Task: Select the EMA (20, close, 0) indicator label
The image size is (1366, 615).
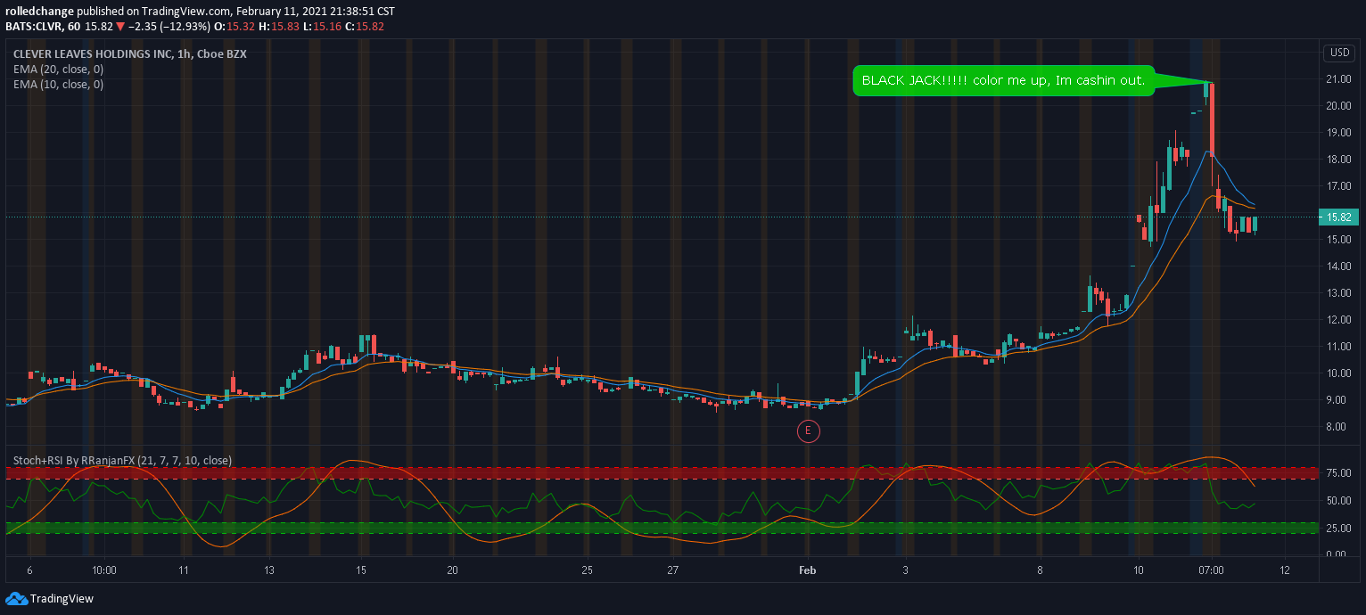Action: point(58,69)
